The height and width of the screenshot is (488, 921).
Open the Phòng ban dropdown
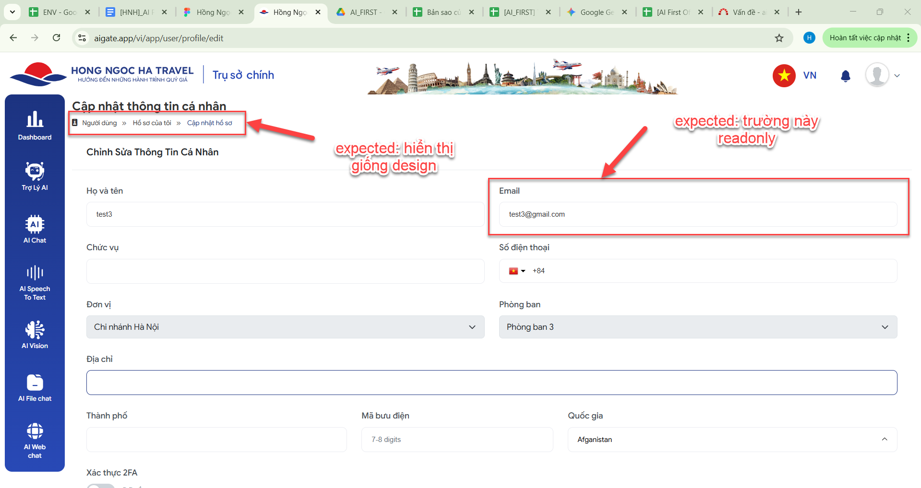(697, 327)
